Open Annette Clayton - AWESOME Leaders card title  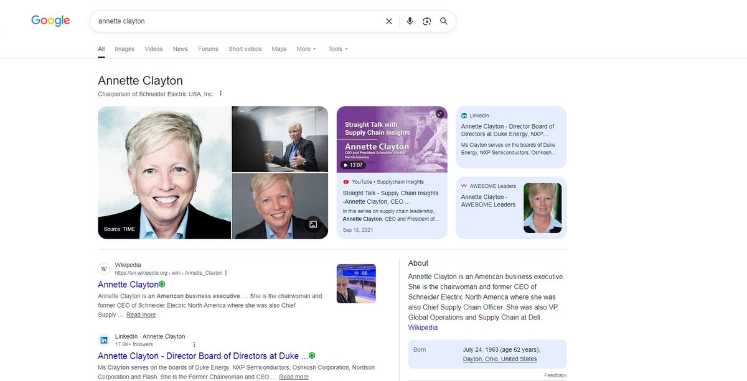click(x=489, y=201)
